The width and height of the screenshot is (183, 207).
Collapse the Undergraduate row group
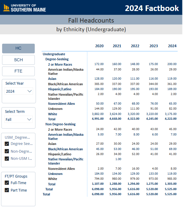[x=54, y=54]
